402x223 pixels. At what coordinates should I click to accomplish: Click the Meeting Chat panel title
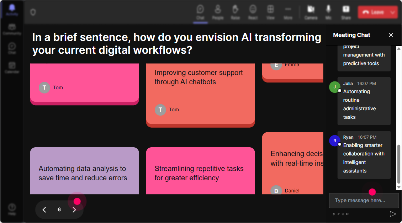pyautogui.click(x=351, y=35)
